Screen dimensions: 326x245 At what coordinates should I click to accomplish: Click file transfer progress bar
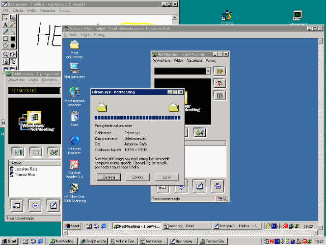[138, 118]
